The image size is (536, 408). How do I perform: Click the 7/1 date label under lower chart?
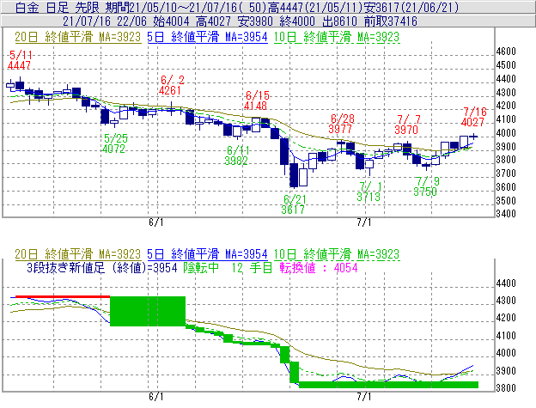pos(364,397)
